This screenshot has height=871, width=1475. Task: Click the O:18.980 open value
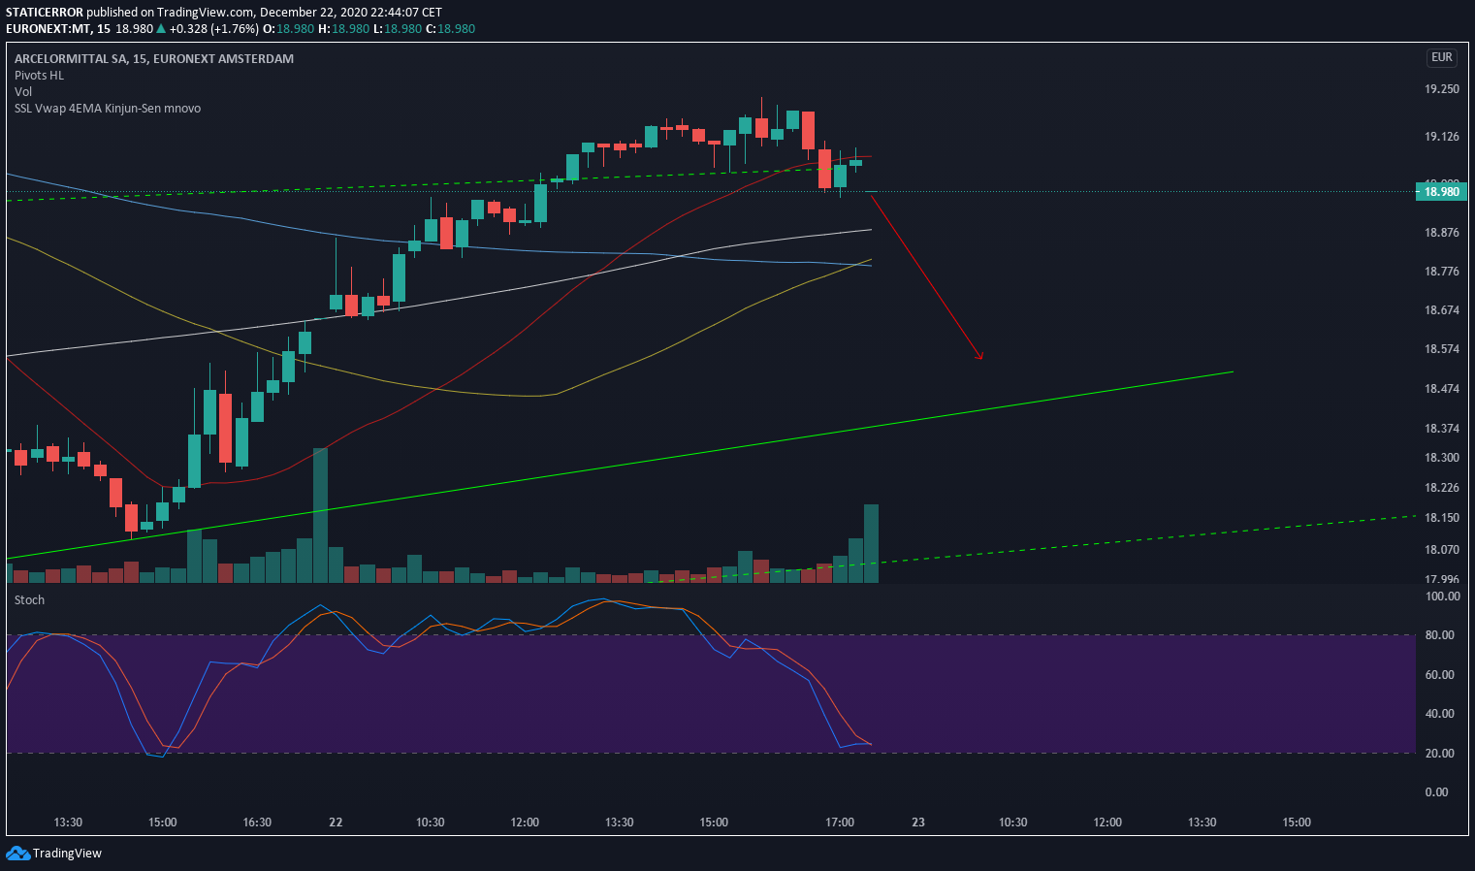click(290, 29)
